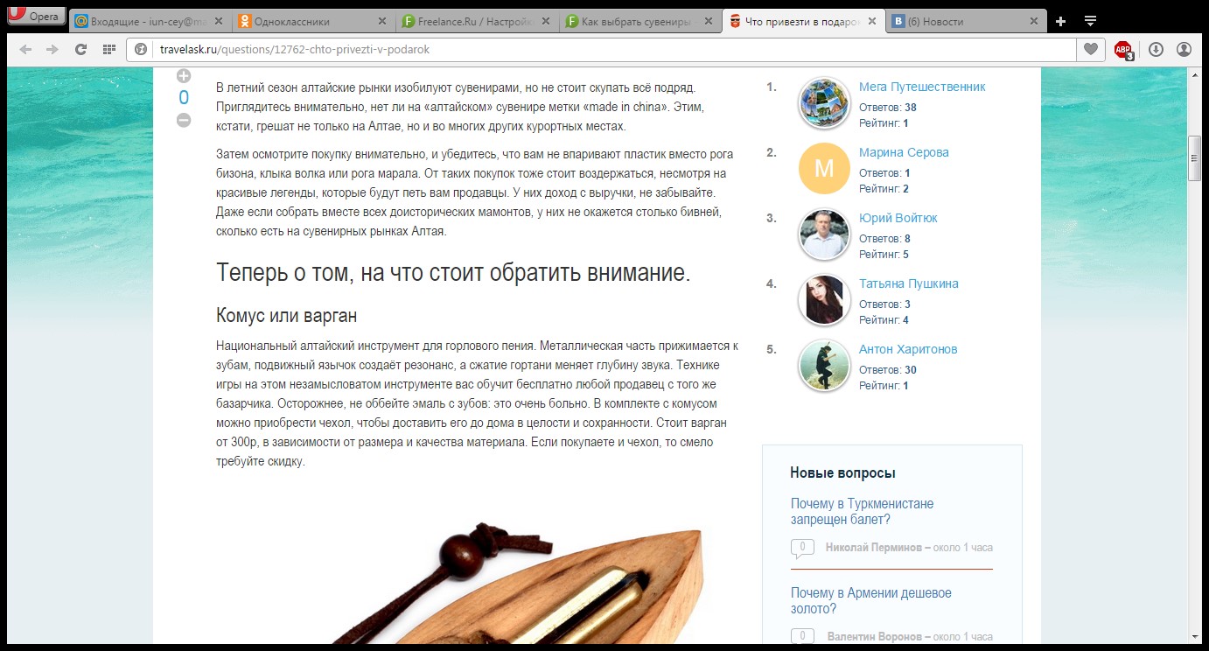Image resolution: width=1209 pixels, height=651 pixels.
Task: Click scrollbar up arrow
Action: (x=1193, y=76)
